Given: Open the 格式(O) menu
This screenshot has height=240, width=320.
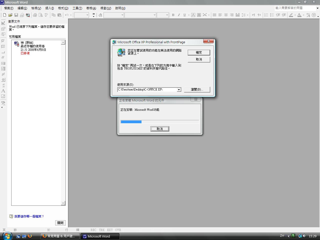Looking at the screenshot, I should 63,8.
